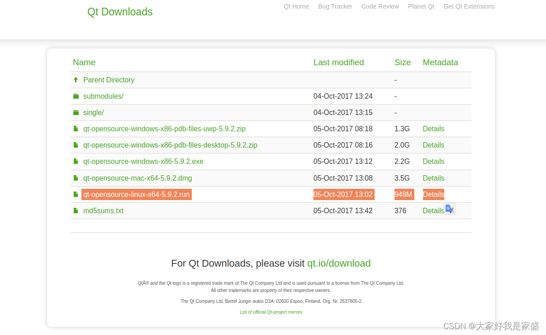
Task: Open Details for md5sums.txt
Action: 433,211
